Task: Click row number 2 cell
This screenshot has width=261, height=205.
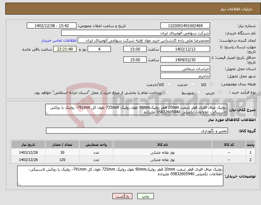Action: 250,160
